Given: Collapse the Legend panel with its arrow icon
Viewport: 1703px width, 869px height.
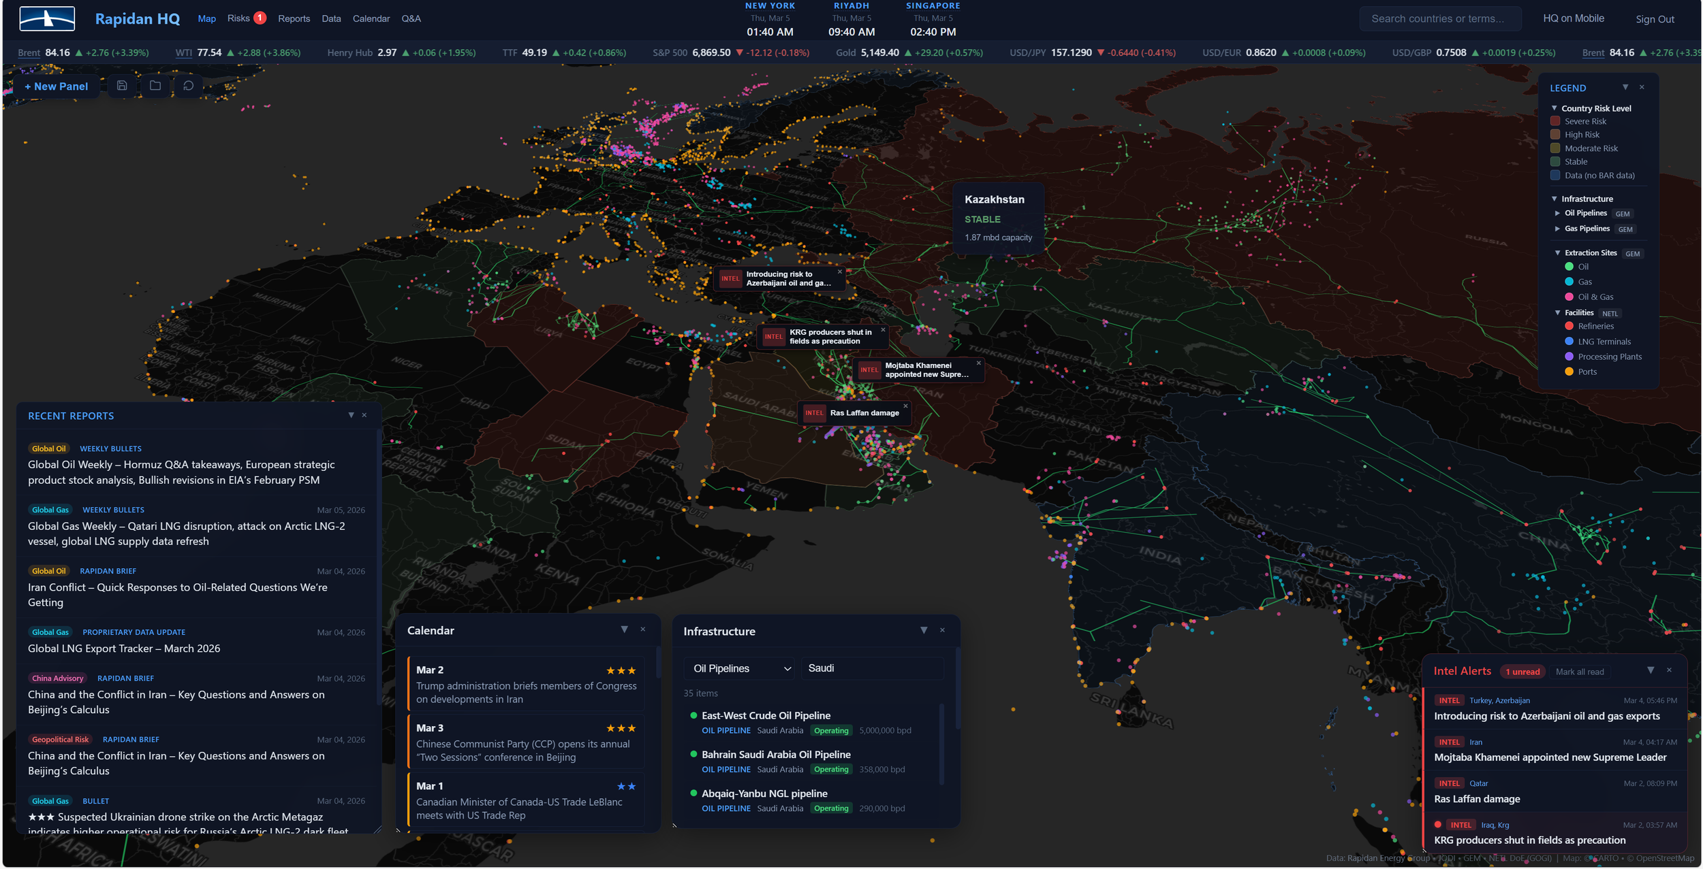Looking at the screenshot, I should [1625, 87].
